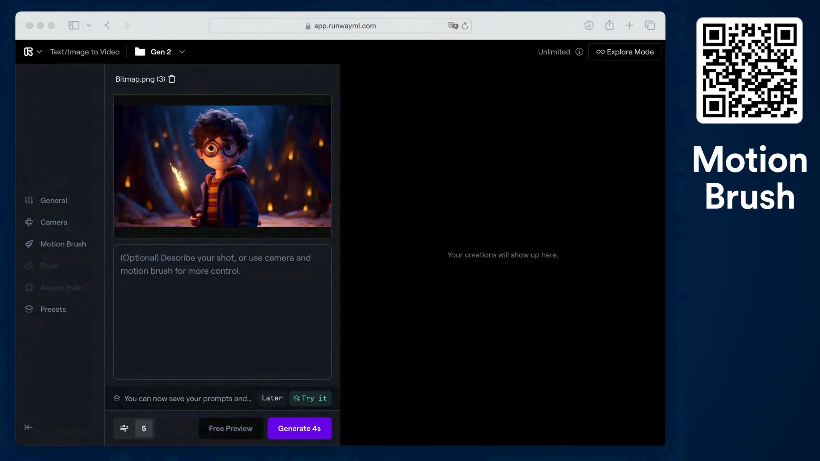The width and height of the screenshot is (820, 461).
Task: Click the Runway logo icon
Action: point(28,52)
